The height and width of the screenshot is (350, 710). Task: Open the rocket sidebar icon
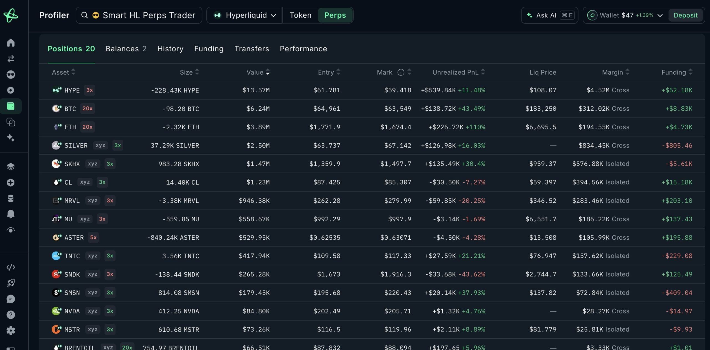pos(11,283)
